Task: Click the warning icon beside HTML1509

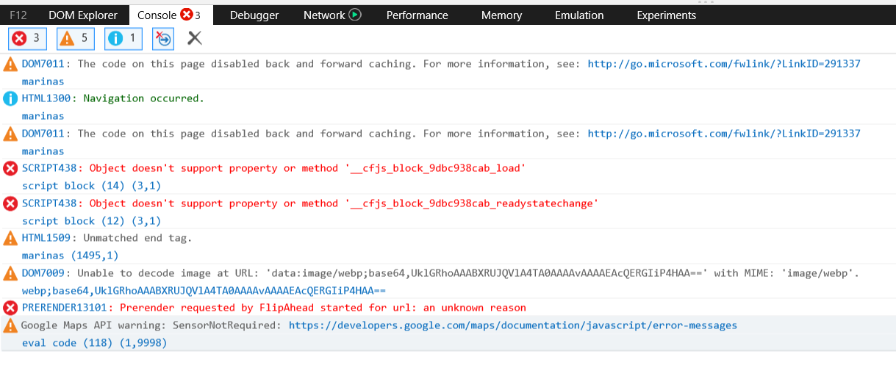Action: click(x=10, y=238)
